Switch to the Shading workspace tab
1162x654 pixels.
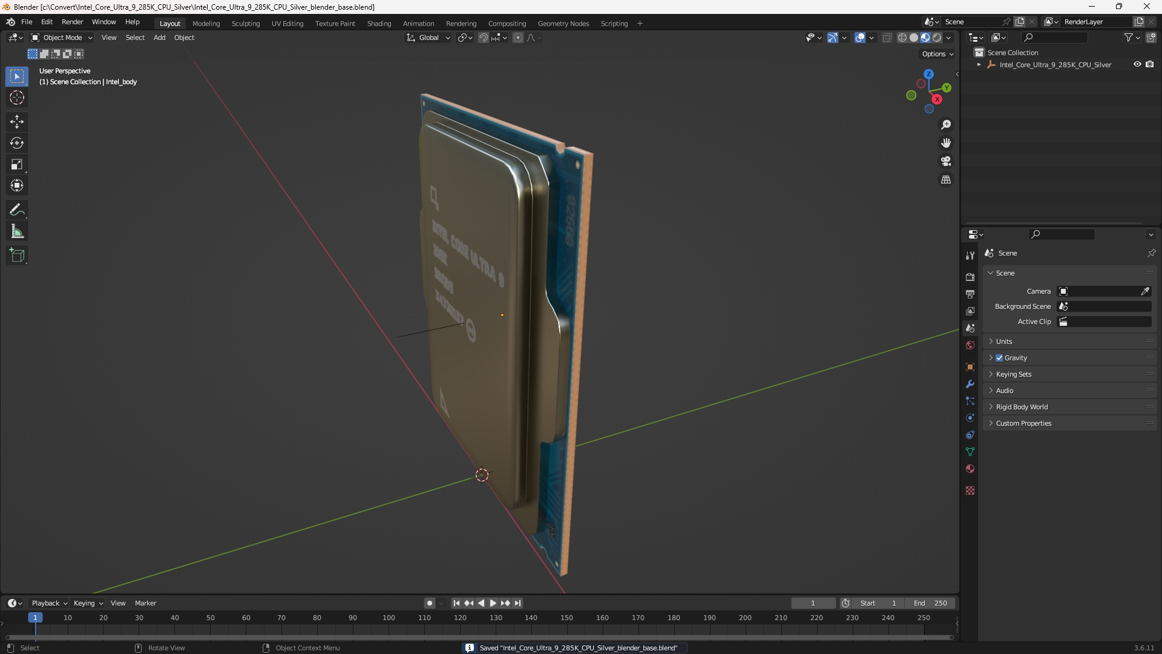379,24
